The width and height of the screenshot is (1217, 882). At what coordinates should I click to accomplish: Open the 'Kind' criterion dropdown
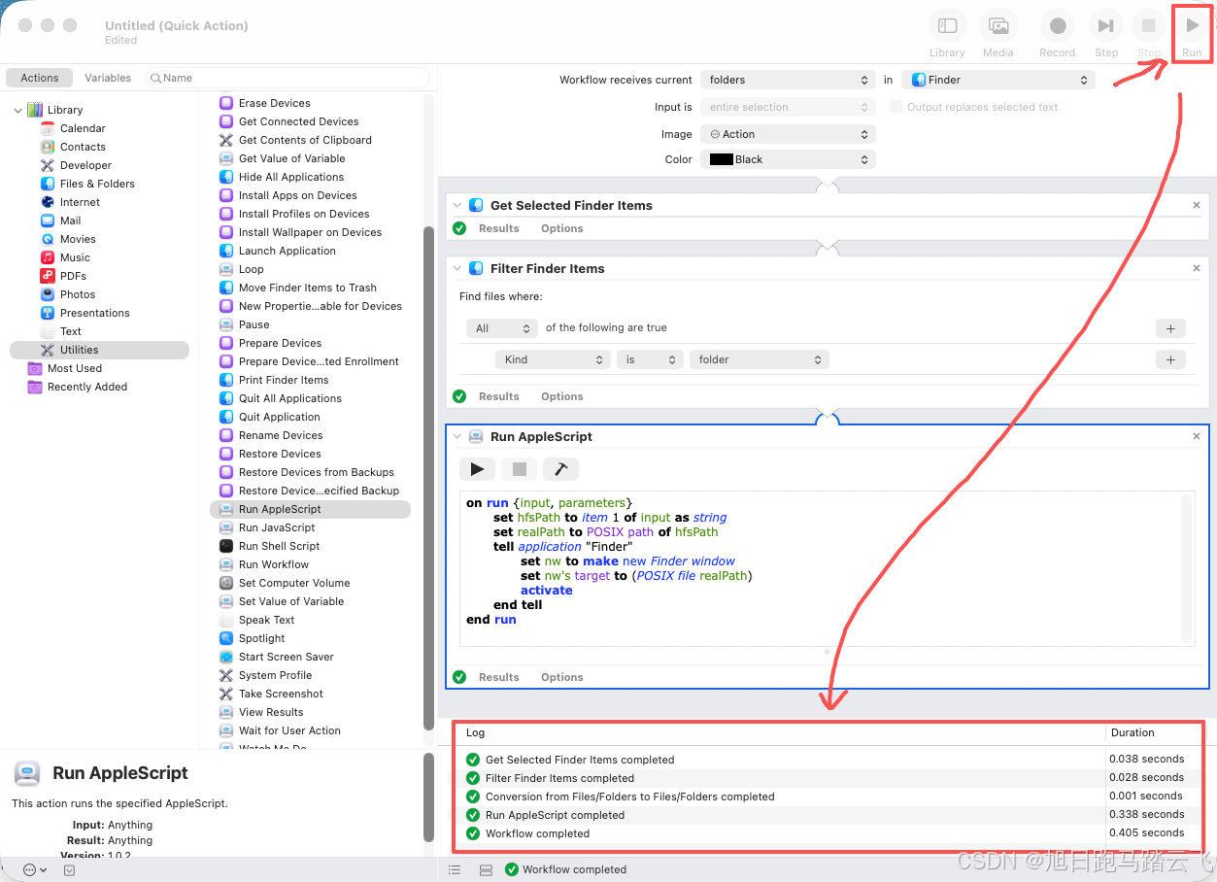(x=552, y=359)
